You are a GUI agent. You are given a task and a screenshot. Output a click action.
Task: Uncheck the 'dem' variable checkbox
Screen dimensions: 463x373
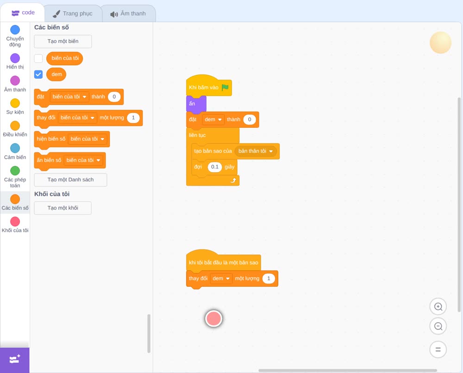pyautogui.click(x=38, y=75)
